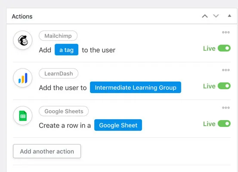Click the Google Sheets green icon
This screenshot has width=238, height=172.
pyautogui.click(x=23, y=116)
